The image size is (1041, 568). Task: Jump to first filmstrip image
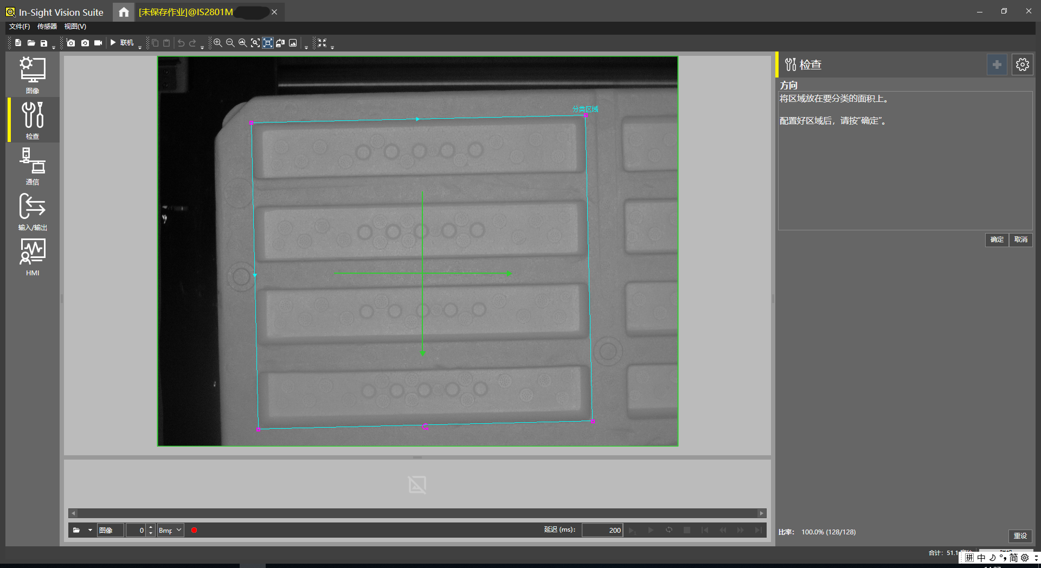(705, 530)
